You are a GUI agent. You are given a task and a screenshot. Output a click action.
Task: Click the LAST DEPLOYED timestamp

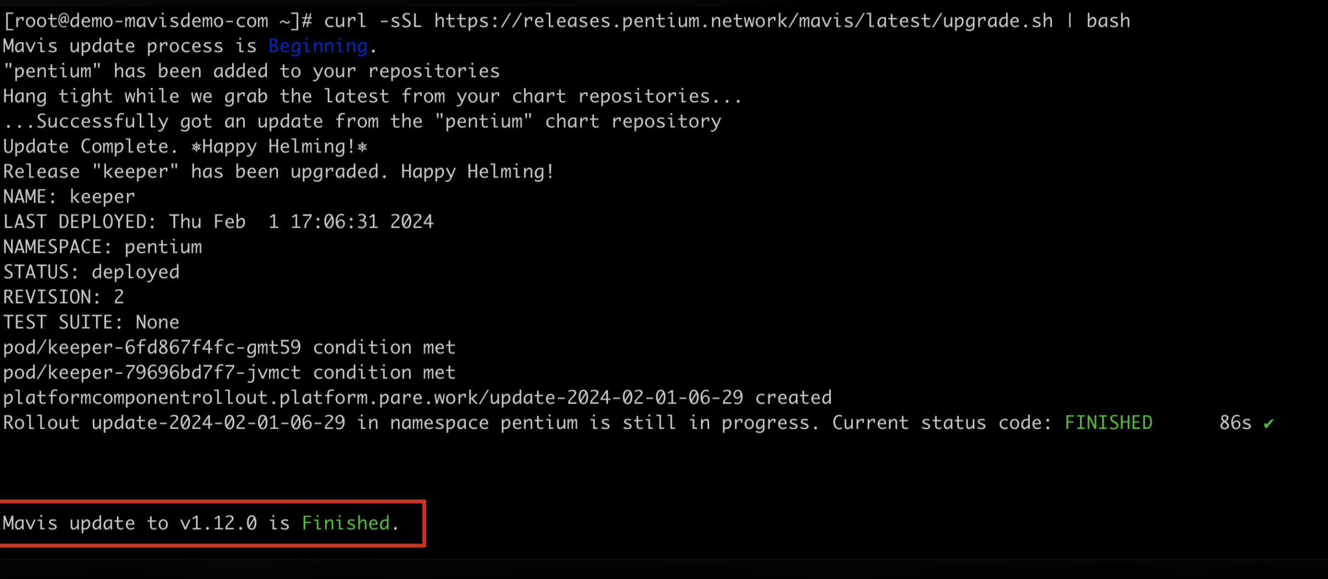click(x=301, y=222)
